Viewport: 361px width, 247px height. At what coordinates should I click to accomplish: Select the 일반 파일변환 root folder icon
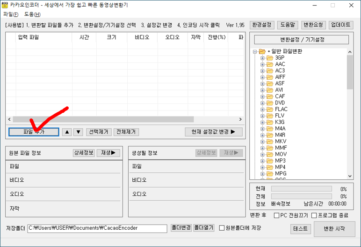coord(262,51)
